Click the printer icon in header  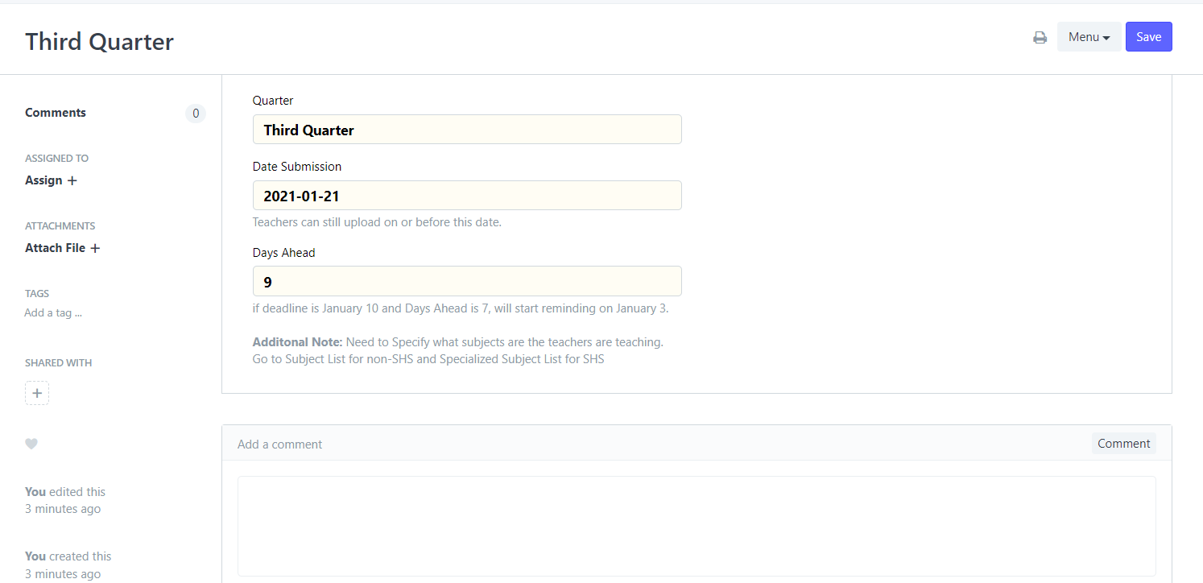pyautogui.click(x=1040, y=37)
